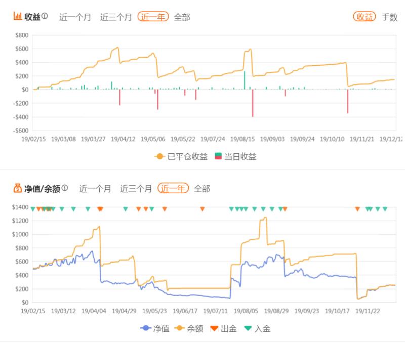Click the $800 label on the 收益 axis
Viewport: 405px width, 343px height.
tap(22, 35)
